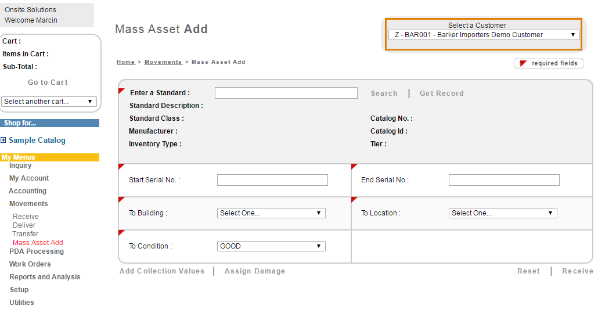Select Receive under Movements menu
Image resolution: width=616 pixels, height=313 pixels.
click(26, 217)
